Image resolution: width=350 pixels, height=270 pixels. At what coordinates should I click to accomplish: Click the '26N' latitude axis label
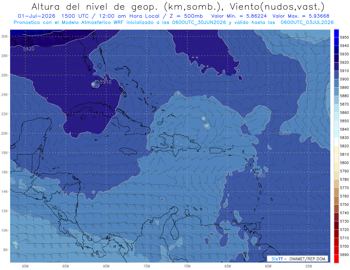[5, 75]
